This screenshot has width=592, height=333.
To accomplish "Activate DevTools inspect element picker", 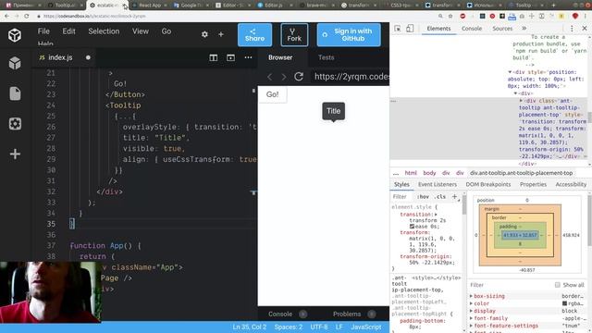I will tap(397, 29).
